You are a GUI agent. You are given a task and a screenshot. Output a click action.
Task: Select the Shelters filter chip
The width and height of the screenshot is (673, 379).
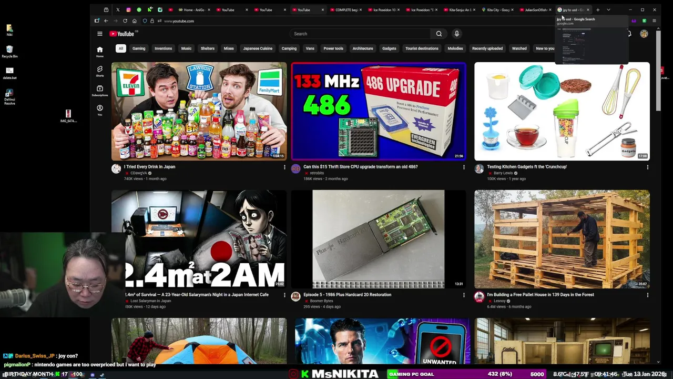tap(208, 48)
